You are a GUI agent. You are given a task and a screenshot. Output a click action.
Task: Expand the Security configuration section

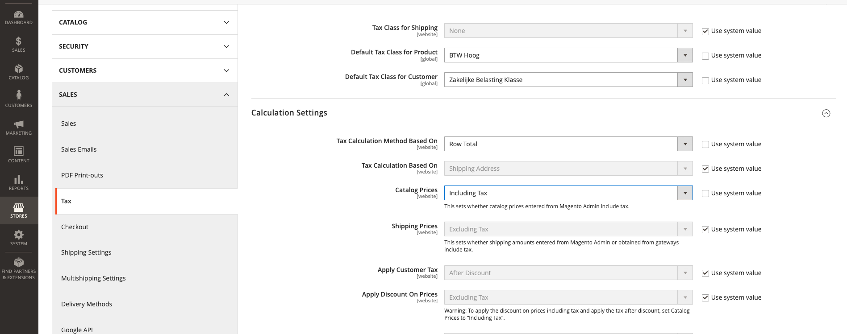145,46
